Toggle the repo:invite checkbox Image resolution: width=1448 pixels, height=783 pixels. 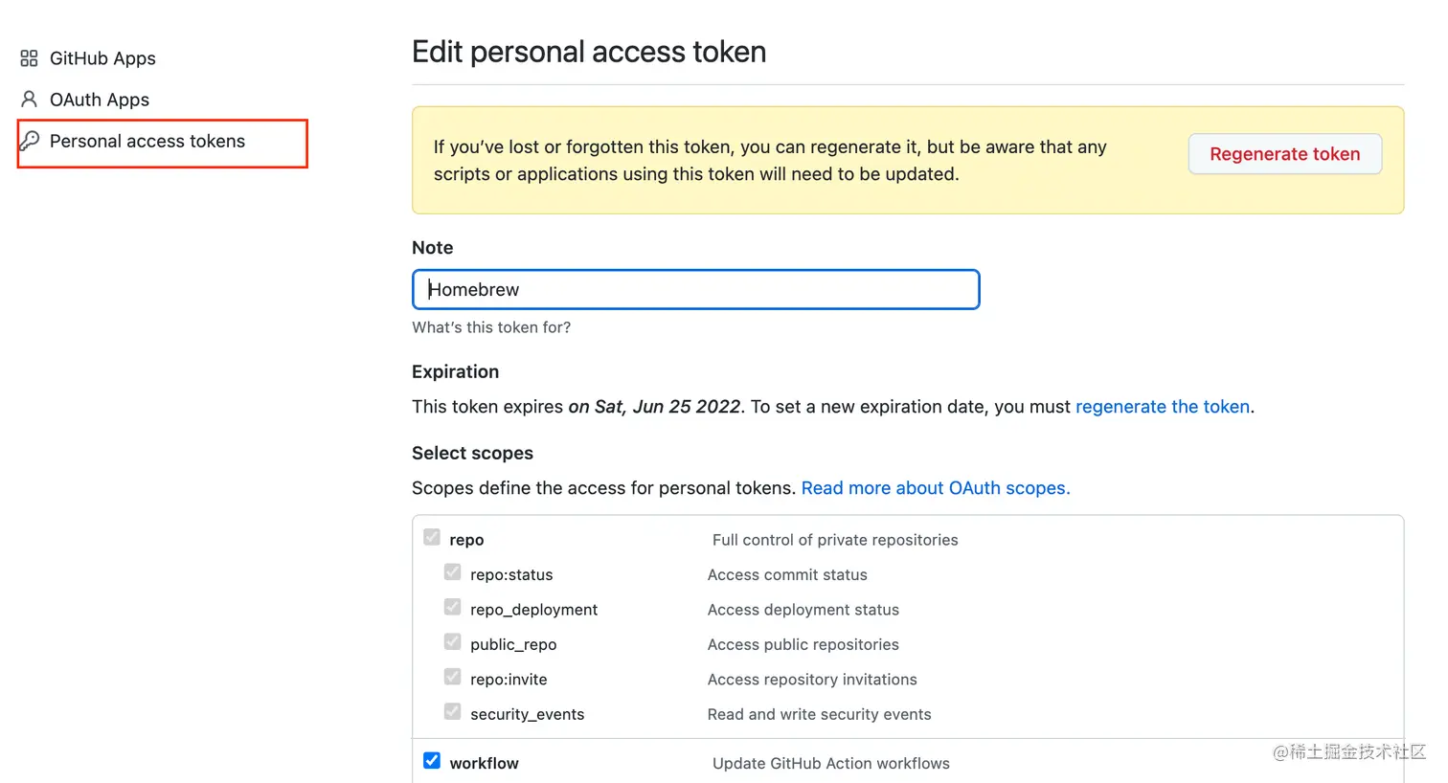[453, 677]
